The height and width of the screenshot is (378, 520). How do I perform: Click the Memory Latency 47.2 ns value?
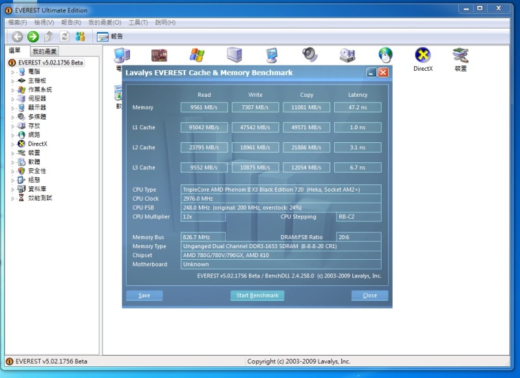(x=357, y=107)
